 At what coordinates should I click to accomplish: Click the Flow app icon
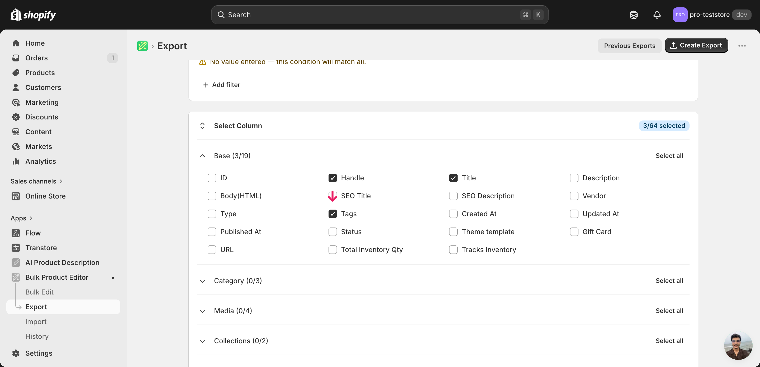tap(16, 233)
